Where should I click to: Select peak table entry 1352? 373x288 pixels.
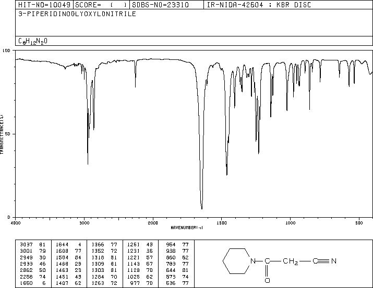104,251
